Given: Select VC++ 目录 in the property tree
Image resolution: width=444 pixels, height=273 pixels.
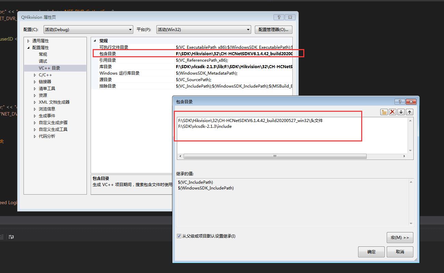Looking at the screenshot, I should (49, 68).
